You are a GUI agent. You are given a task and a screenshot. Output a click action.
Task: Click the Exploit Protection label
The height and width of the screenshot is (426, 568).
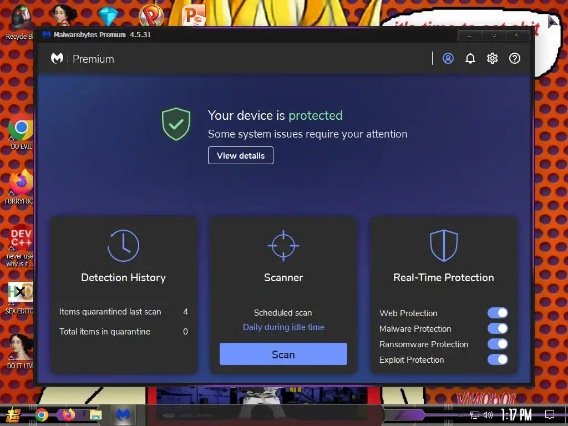click(412, 359)
